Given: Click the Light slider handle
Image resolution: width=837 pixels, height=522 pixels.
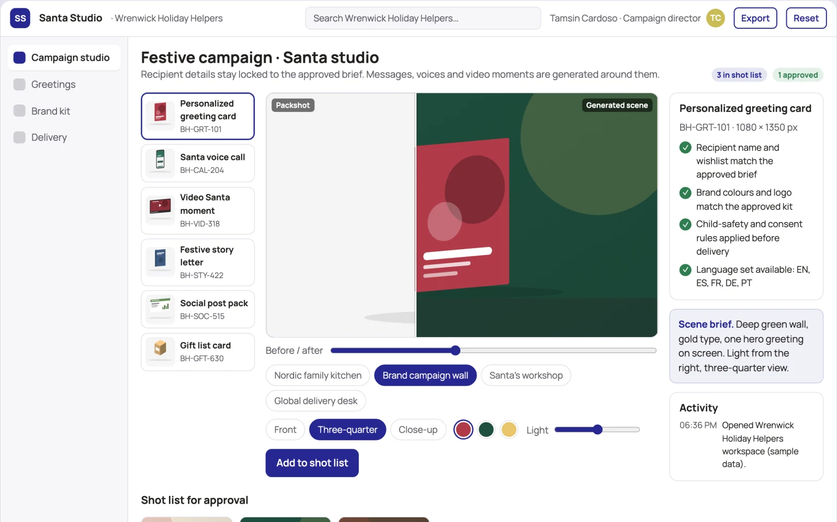Looking at the screenshot, I should [598, 430].
